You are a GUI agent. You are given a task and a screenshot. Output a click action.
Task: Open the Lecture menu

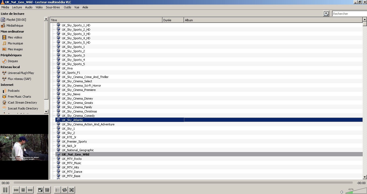click(x=17, y=7)
